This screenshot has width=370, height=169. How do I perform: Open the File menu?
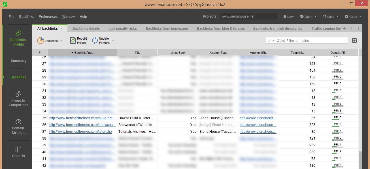click(x=11, y=17)
